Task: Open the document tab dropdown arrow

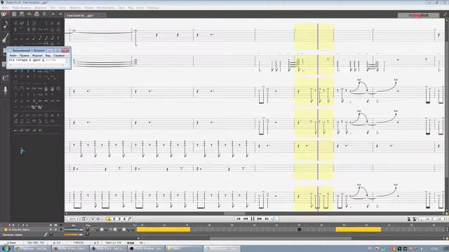Action: 102,15
